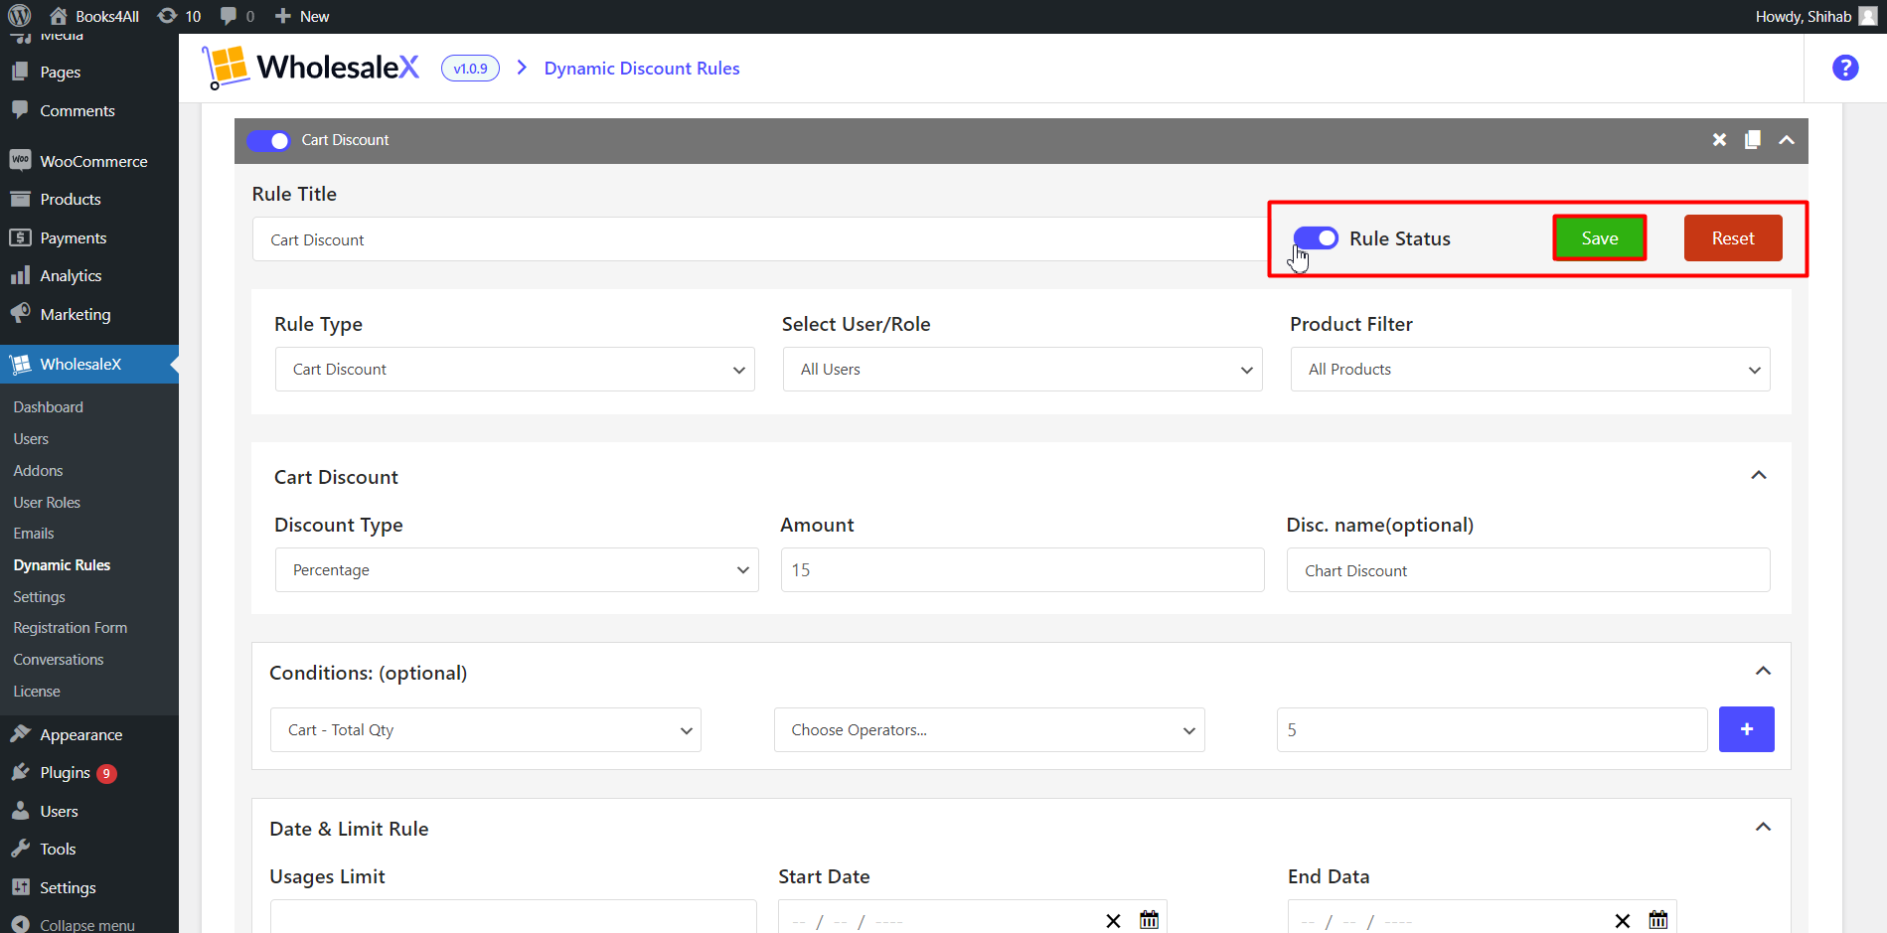Open the Rule Type dropdown
Viewport: 1887px width, 933px height.
pyautogui.click(x=515, y=370)
